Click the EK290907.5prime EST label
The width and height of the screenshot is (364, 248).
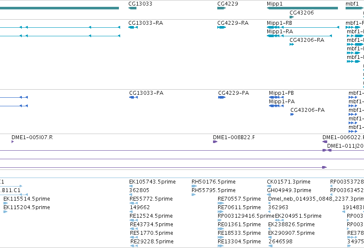pos(291,233)
